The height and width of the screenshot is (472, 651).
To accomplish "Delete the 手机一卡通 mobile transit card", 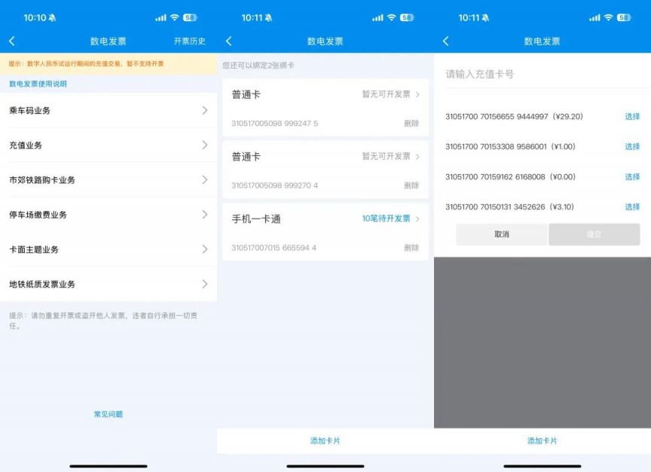I will [x=411, y=247].
